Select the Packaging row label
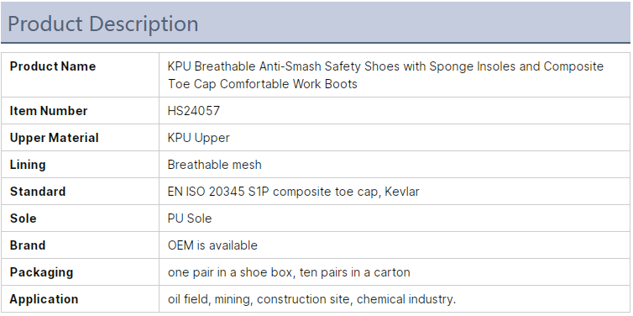 tap(41, 272)
